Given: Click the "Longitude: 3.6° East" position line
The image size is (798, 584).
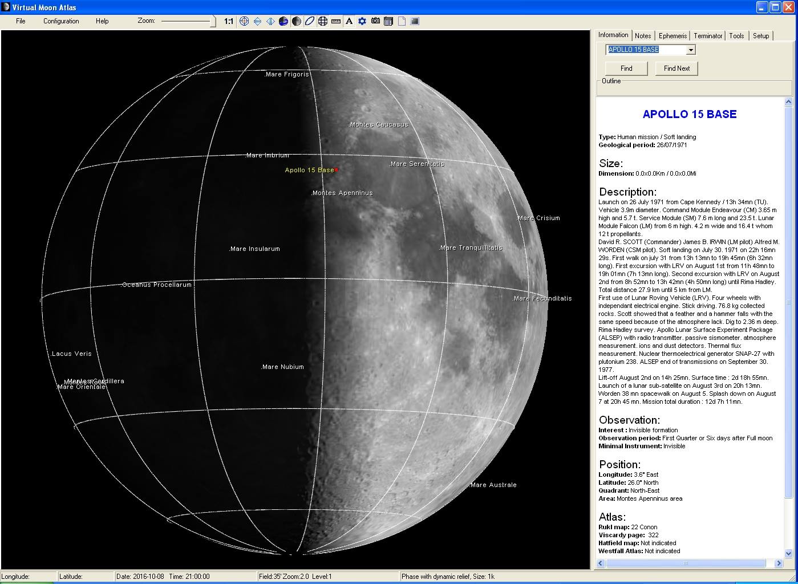Looking at the screenshot, I should pyautogui.click(x=628, y=474).
